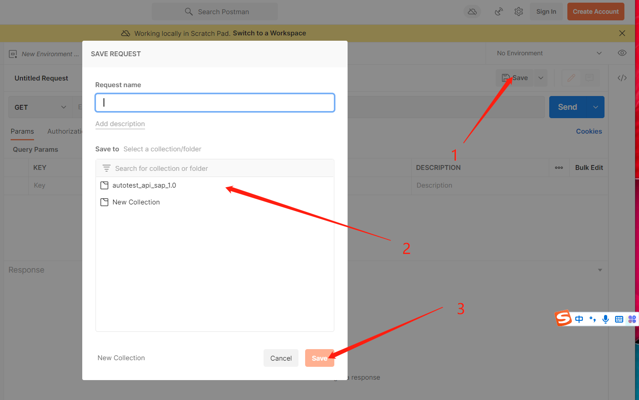The height and width of the screenshot is (400, 639).
Task: Click the Bulk Edit link
Action: [x=589, y=168]
